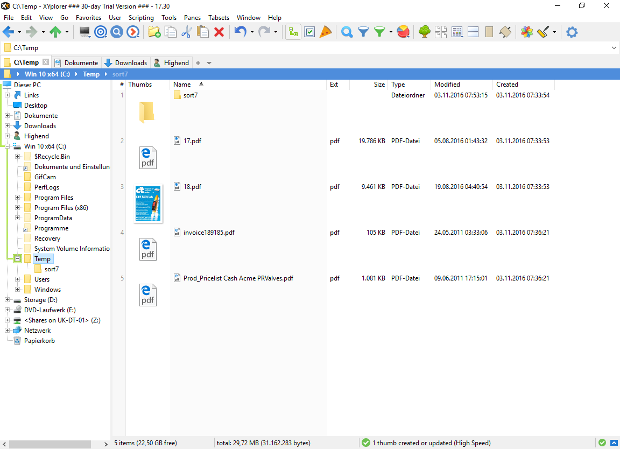Viewport: 620px width, 449px height.
Task: Open Find Files with magnifier icon
Action: 347,32
